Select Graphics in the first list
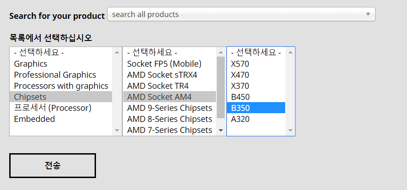Screen dimensions: 407x190 pos(61,63)
